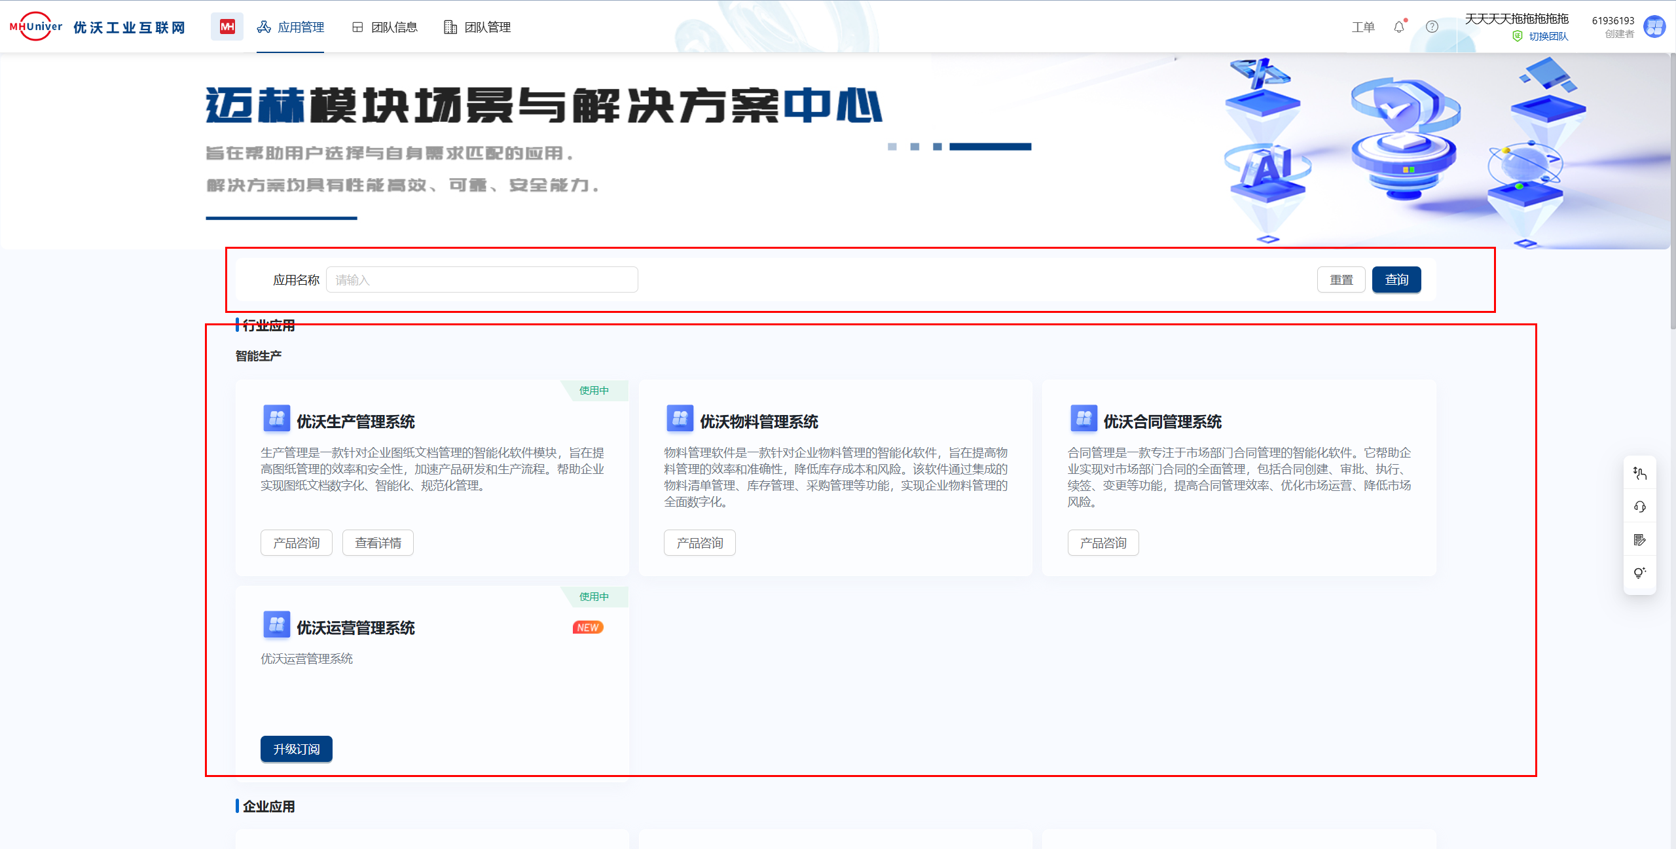The height and width of the screenshot is (849, 1676).
Task: Click the help question mark icon
Action: 1432,27
